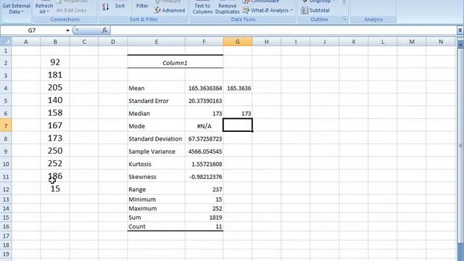464x261 pixels.
Task: Open Advanced filter options
Action: 170,10
